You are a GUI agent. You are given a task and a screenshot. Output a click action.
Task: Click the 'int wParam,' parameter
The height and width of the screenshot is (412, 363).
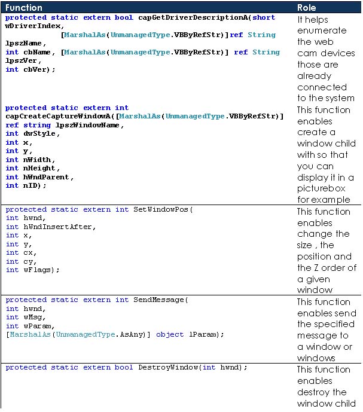click(x=30, y=326)
